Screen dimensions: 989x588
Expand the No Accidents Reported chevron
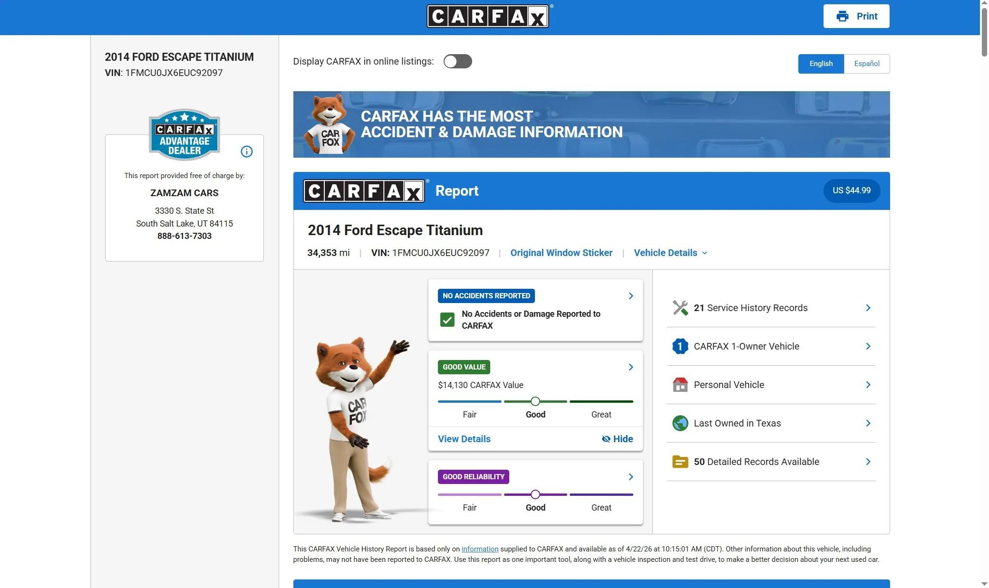630,296
